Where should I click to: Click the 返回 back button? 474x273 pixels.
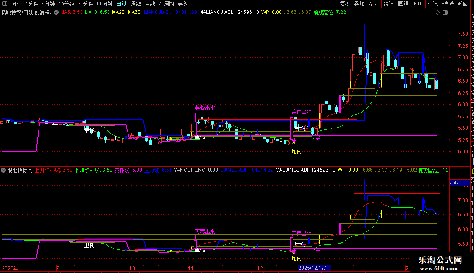pos(463,4)
